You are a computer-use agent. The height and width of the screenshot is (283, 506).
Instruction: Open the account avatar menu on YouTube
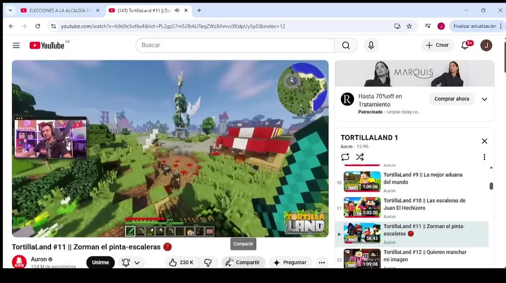(486, 46)
